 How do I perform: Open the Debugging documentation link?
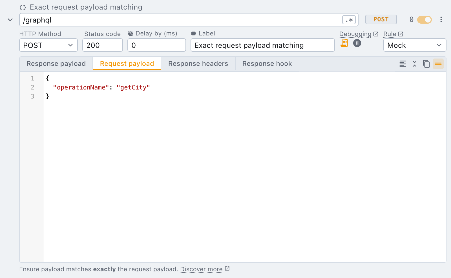coord(359,34)
